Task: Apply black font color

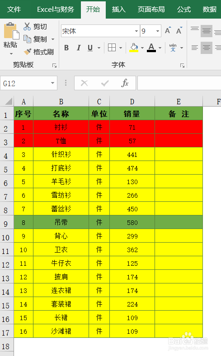Action: 151,48
